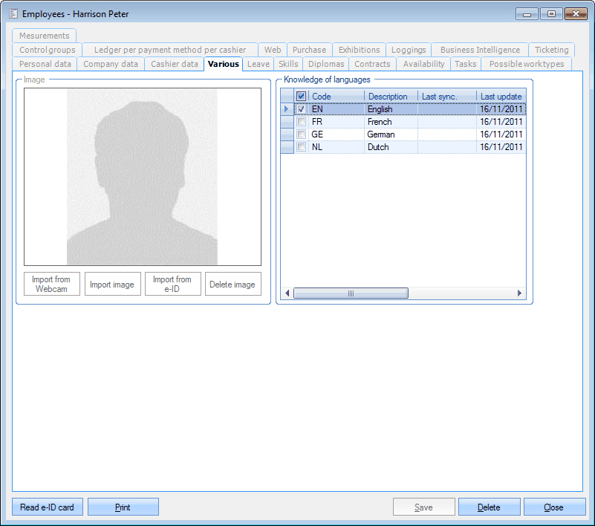
Task: Click the Print button
Action: pos(123,507)
